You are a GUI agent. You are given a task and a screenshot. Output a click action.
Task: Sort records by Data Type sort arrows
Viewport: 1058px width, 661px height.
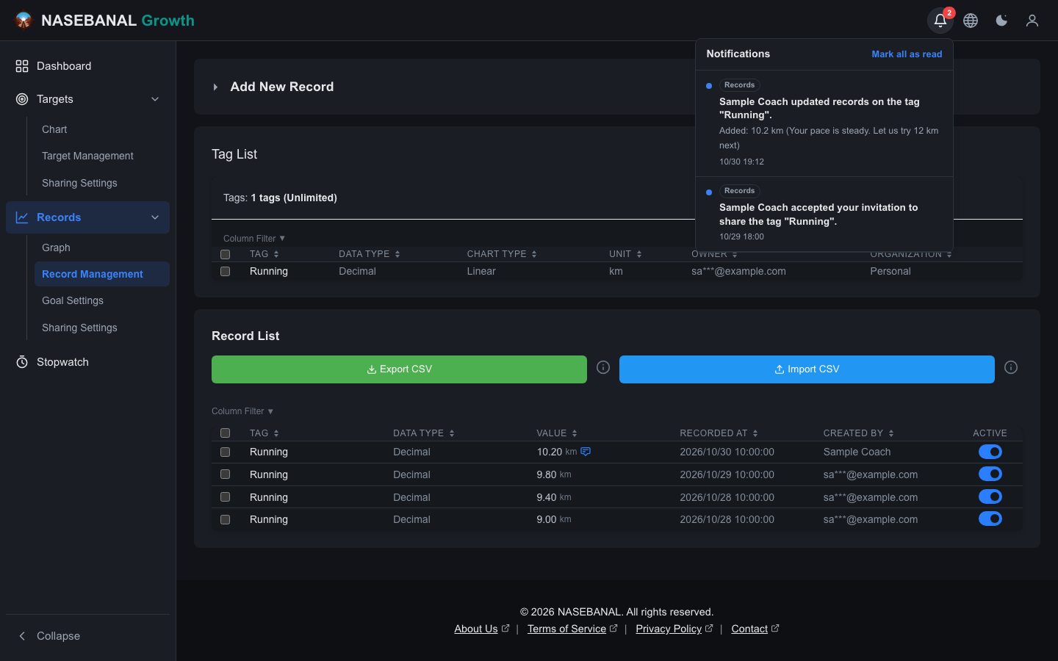tap(452, 433)
